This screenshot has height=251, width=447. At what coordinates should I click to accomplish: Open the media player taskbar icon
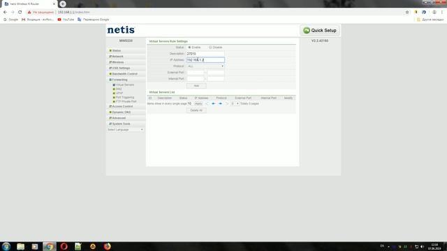35,246
